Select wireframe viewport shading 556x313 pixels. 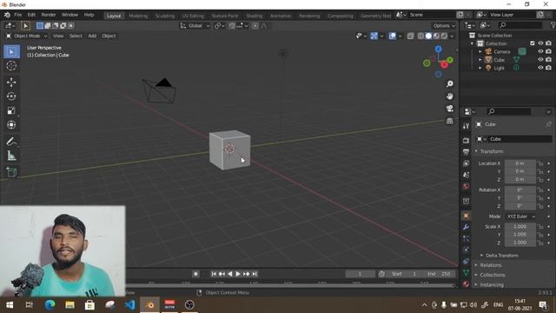tap(420, 36)
